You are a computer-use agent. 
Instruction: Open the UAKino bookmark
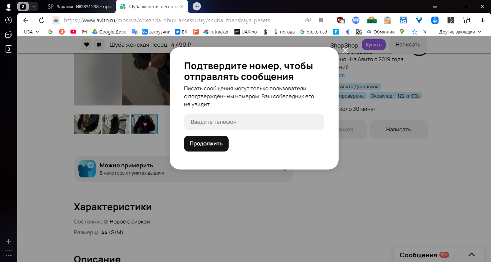245,32
